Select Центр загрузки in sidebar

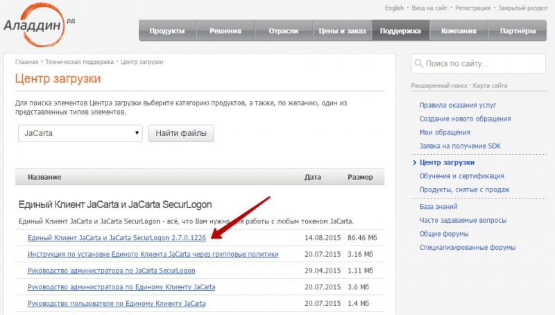447,162
